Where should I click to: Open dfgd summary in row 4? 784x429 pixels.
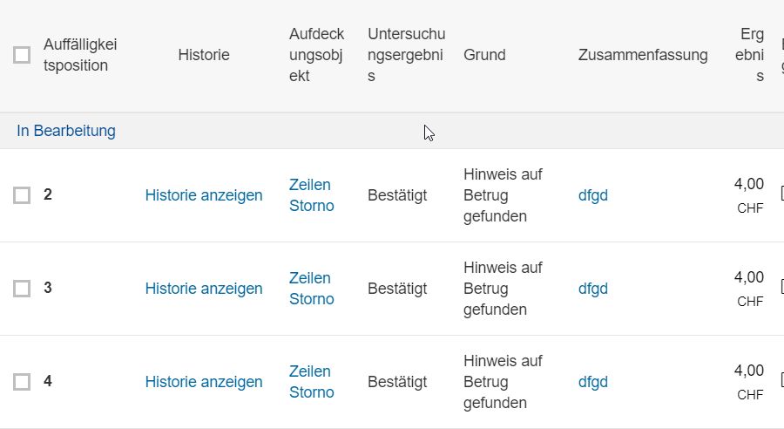(593, 382)
